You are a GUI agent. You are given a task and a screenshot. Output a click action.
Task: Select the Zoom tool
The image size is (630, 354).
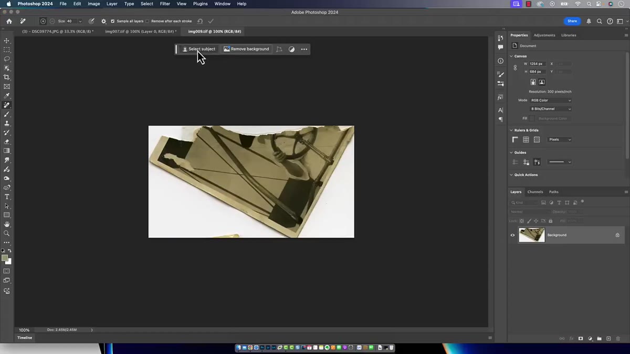pyautogui.click(x=7, y=234)
